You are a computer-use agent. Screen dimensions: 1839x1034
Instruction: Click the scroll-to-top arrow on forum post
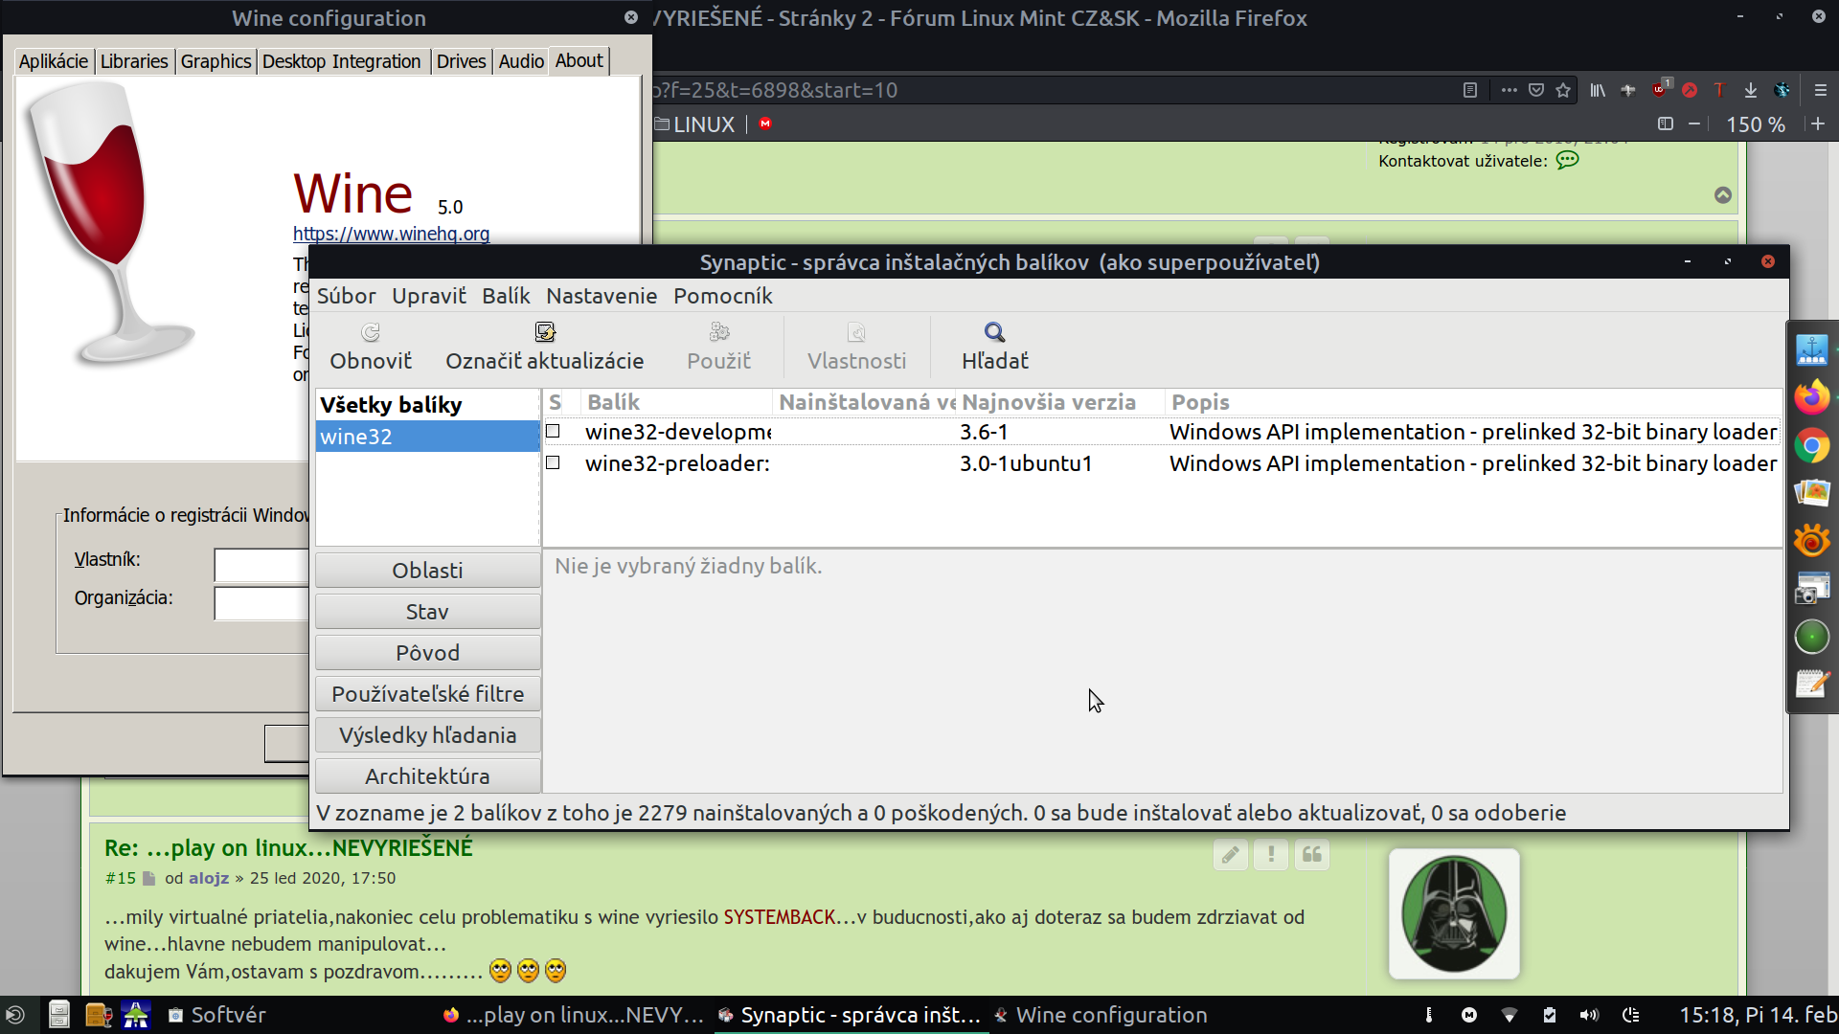pos(1722,195)
